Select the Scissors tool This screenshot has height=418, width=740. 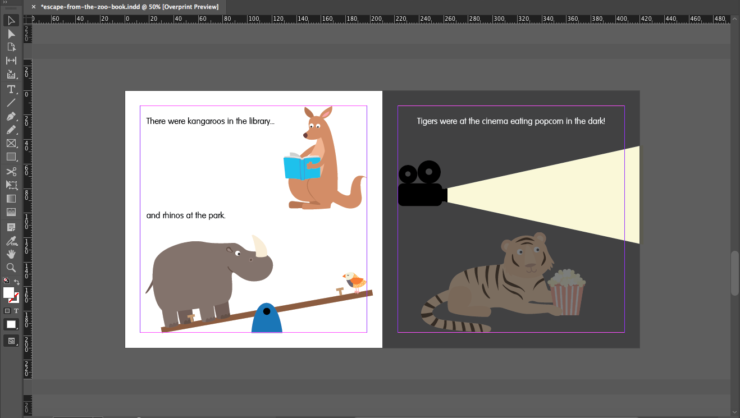tap(11, 171)
